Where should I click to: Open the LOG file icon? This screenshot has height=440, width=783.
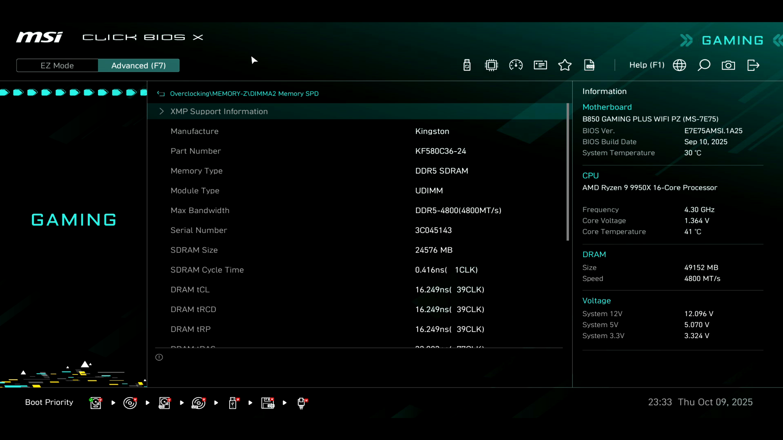click(x=589, y=65)
